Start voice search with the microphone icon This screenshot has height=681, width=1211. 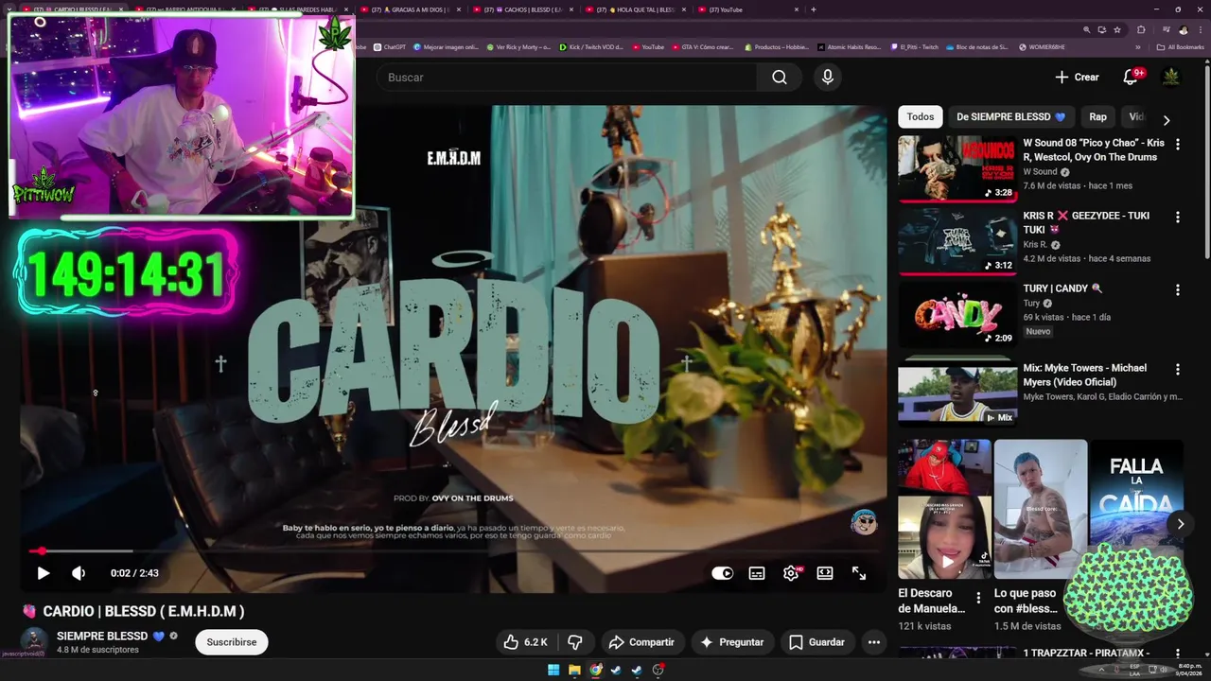point(828,78)
